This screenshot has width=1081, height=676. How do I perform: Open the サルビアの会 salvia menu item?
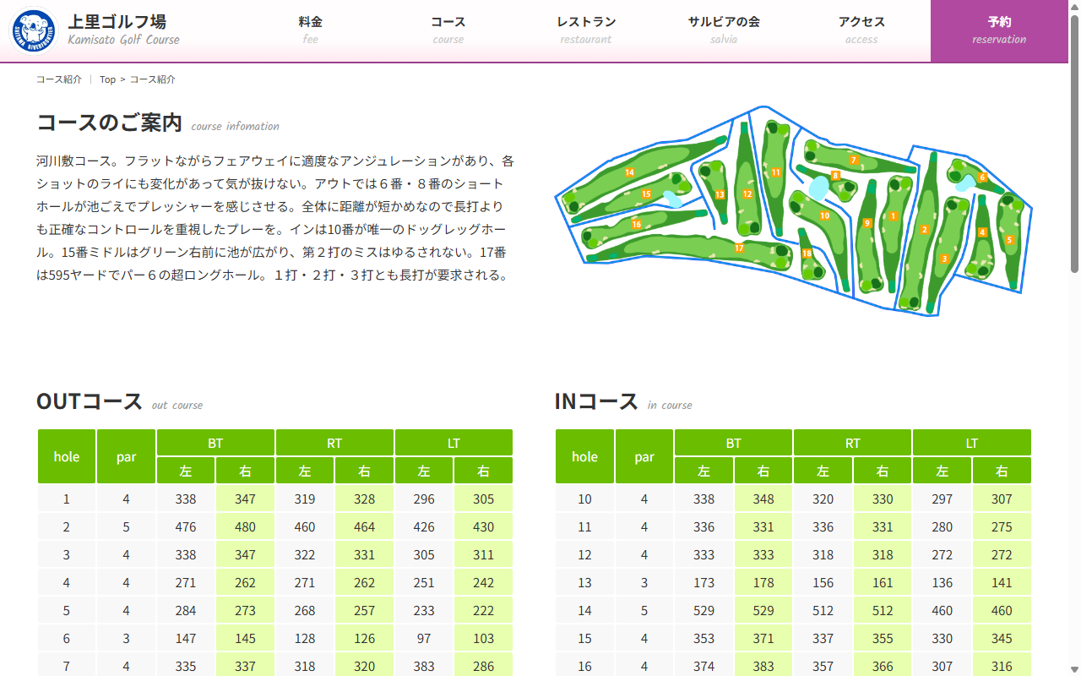click(724, 30)
